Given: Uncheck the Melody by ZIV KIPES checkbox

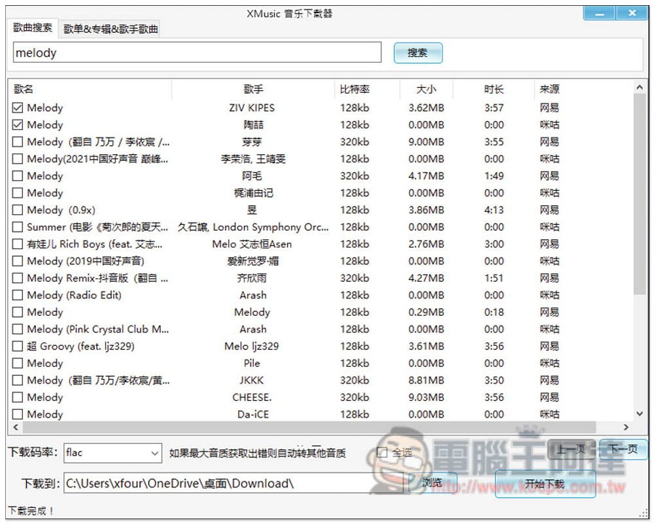Looking at the screenshot, I should 18,108.
